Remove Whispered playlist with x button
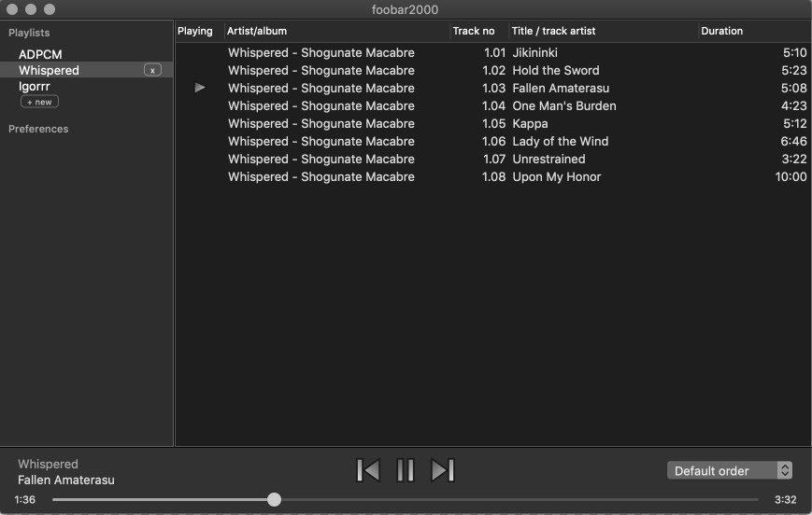The image size is (812, 515). [x=152, y=70]
